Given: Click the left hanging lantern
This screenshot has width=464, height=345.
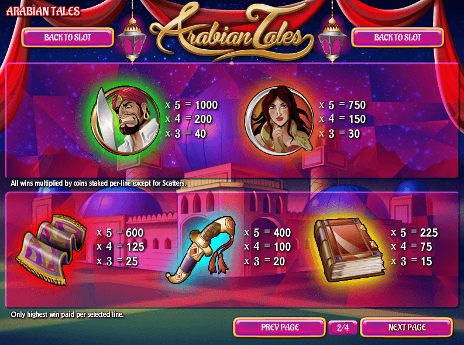Looking at the screenshot, I should click(x=132, y=40).
